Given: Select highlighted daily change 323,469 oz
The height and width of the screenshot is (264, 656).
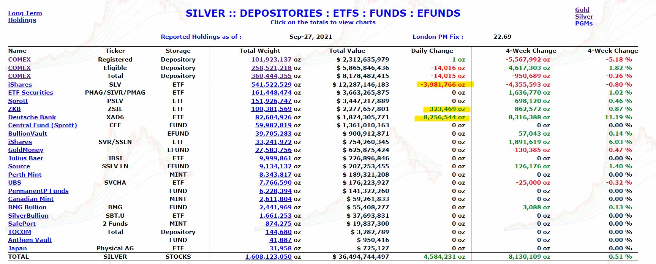Looking at the screenshot, I should 447,109.
